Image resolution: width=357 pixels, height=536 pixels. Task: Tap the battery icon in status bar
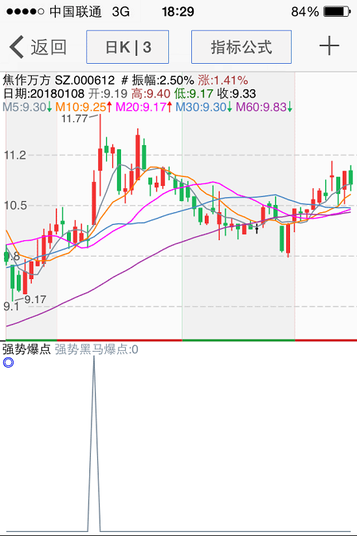tap(337, 12)
